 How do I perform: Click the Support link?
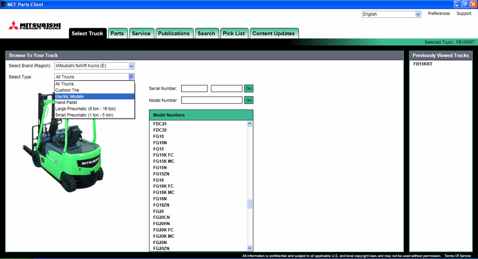coord(464,13)
